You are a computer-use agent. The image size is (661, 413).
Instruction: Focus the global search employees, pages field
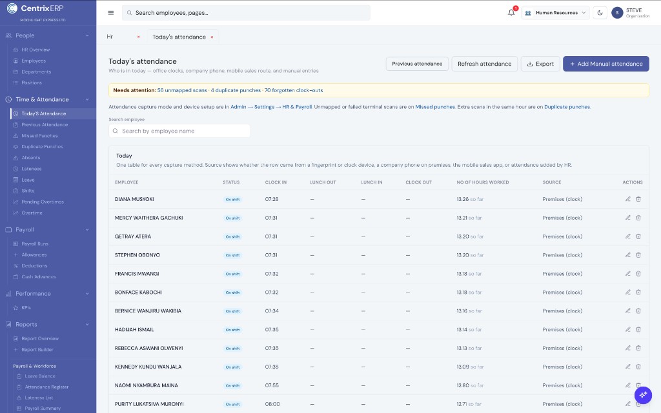pos(246,13)
